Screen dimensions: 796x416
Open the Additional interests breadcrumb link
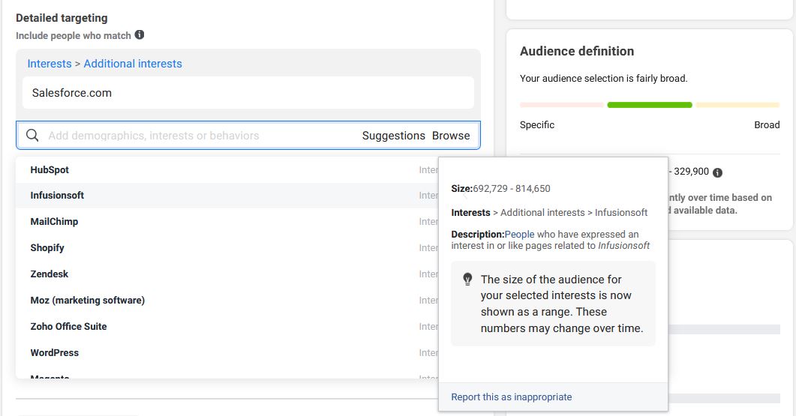[133, 64]
